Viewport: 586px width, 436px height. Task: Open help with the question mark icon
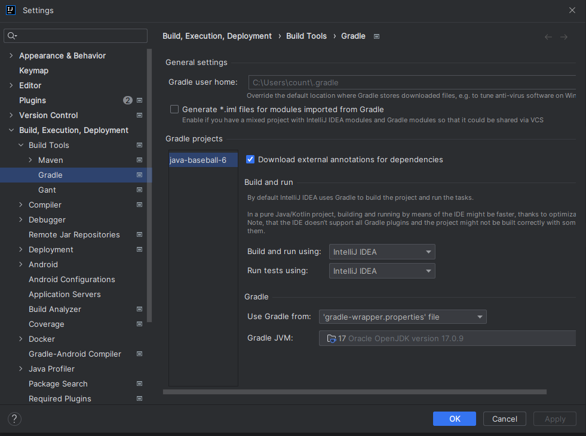(x=14, y=419)
